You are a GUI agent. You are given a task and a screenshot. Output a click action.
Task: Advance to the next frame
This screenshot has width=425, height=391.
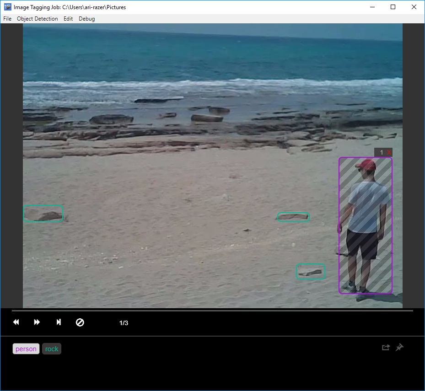[x=37, y=322]
